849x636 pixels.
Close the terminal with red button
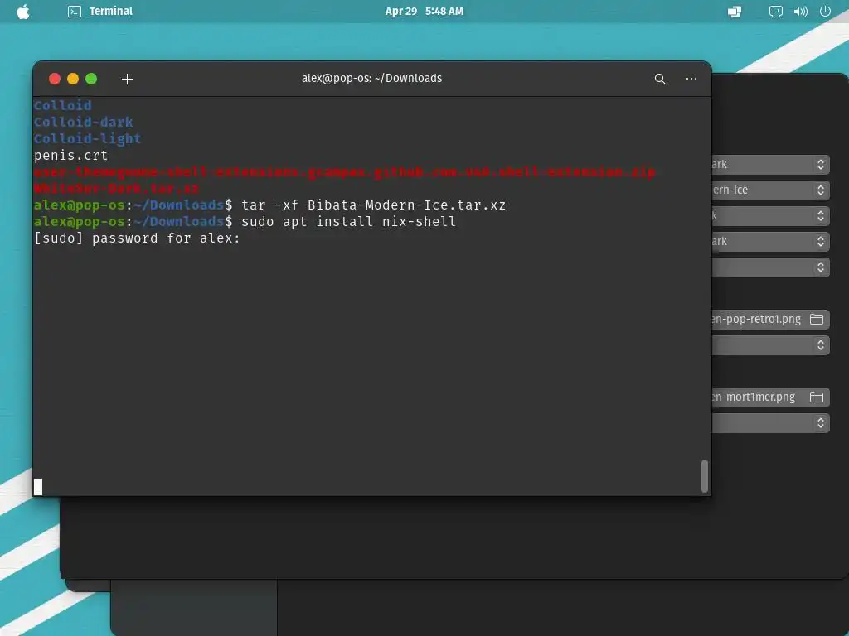pyautogui.click(x=55, y=79)
